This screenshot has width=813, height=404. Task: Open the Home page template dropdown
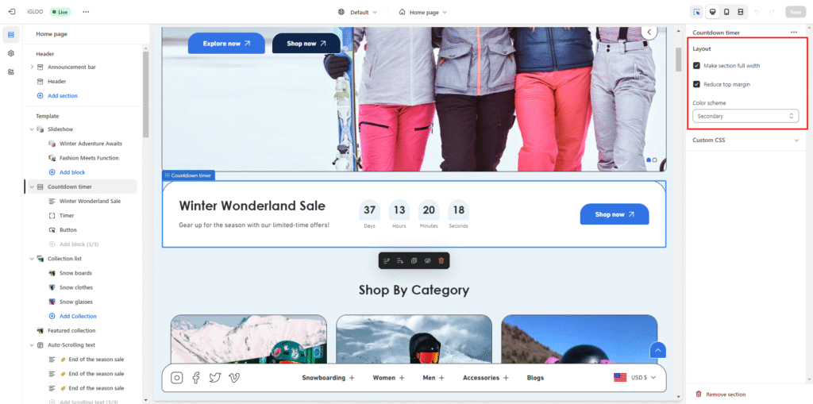click(422, 12)
